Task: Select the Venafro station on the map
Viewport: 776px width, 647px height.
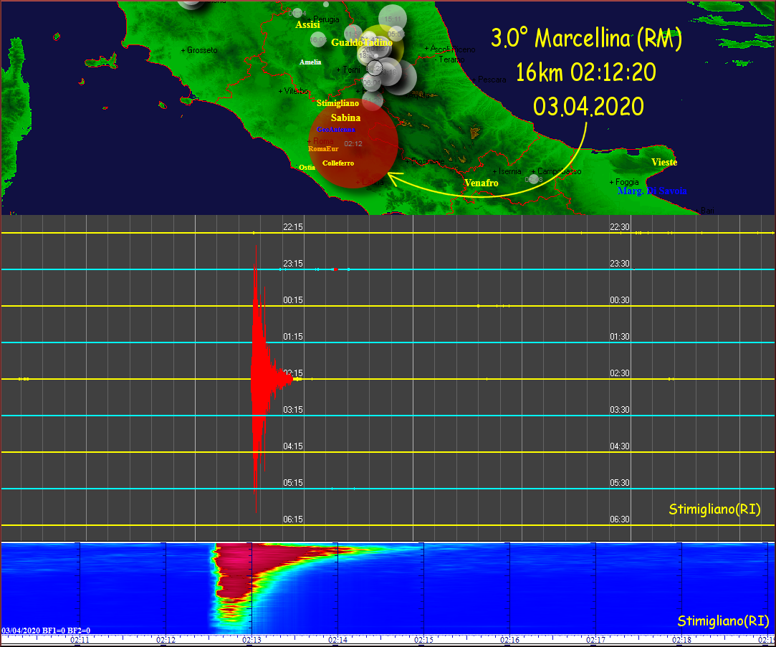Action: click(x=481, y=183)
